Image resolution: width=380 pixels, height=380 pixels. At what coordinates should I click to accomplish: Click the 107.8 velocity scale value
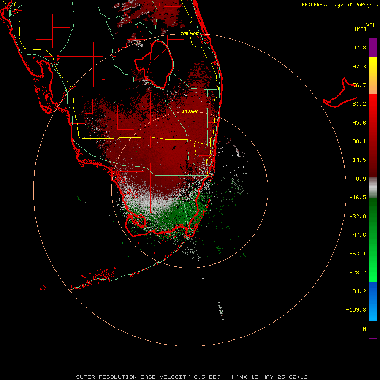358,47
